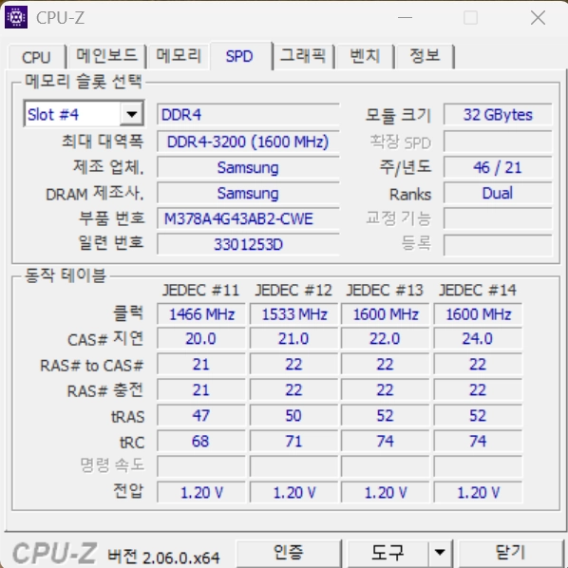
Task: Open the 그래픽 tab
Action: pos(303,56)
